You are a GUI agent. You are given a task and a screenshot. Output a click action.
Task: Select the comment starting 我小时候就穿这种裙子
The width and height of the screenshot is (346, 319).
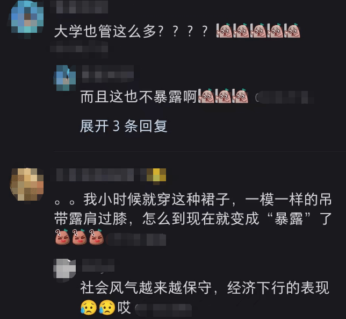pyautogui.click(x=193, y=209)
